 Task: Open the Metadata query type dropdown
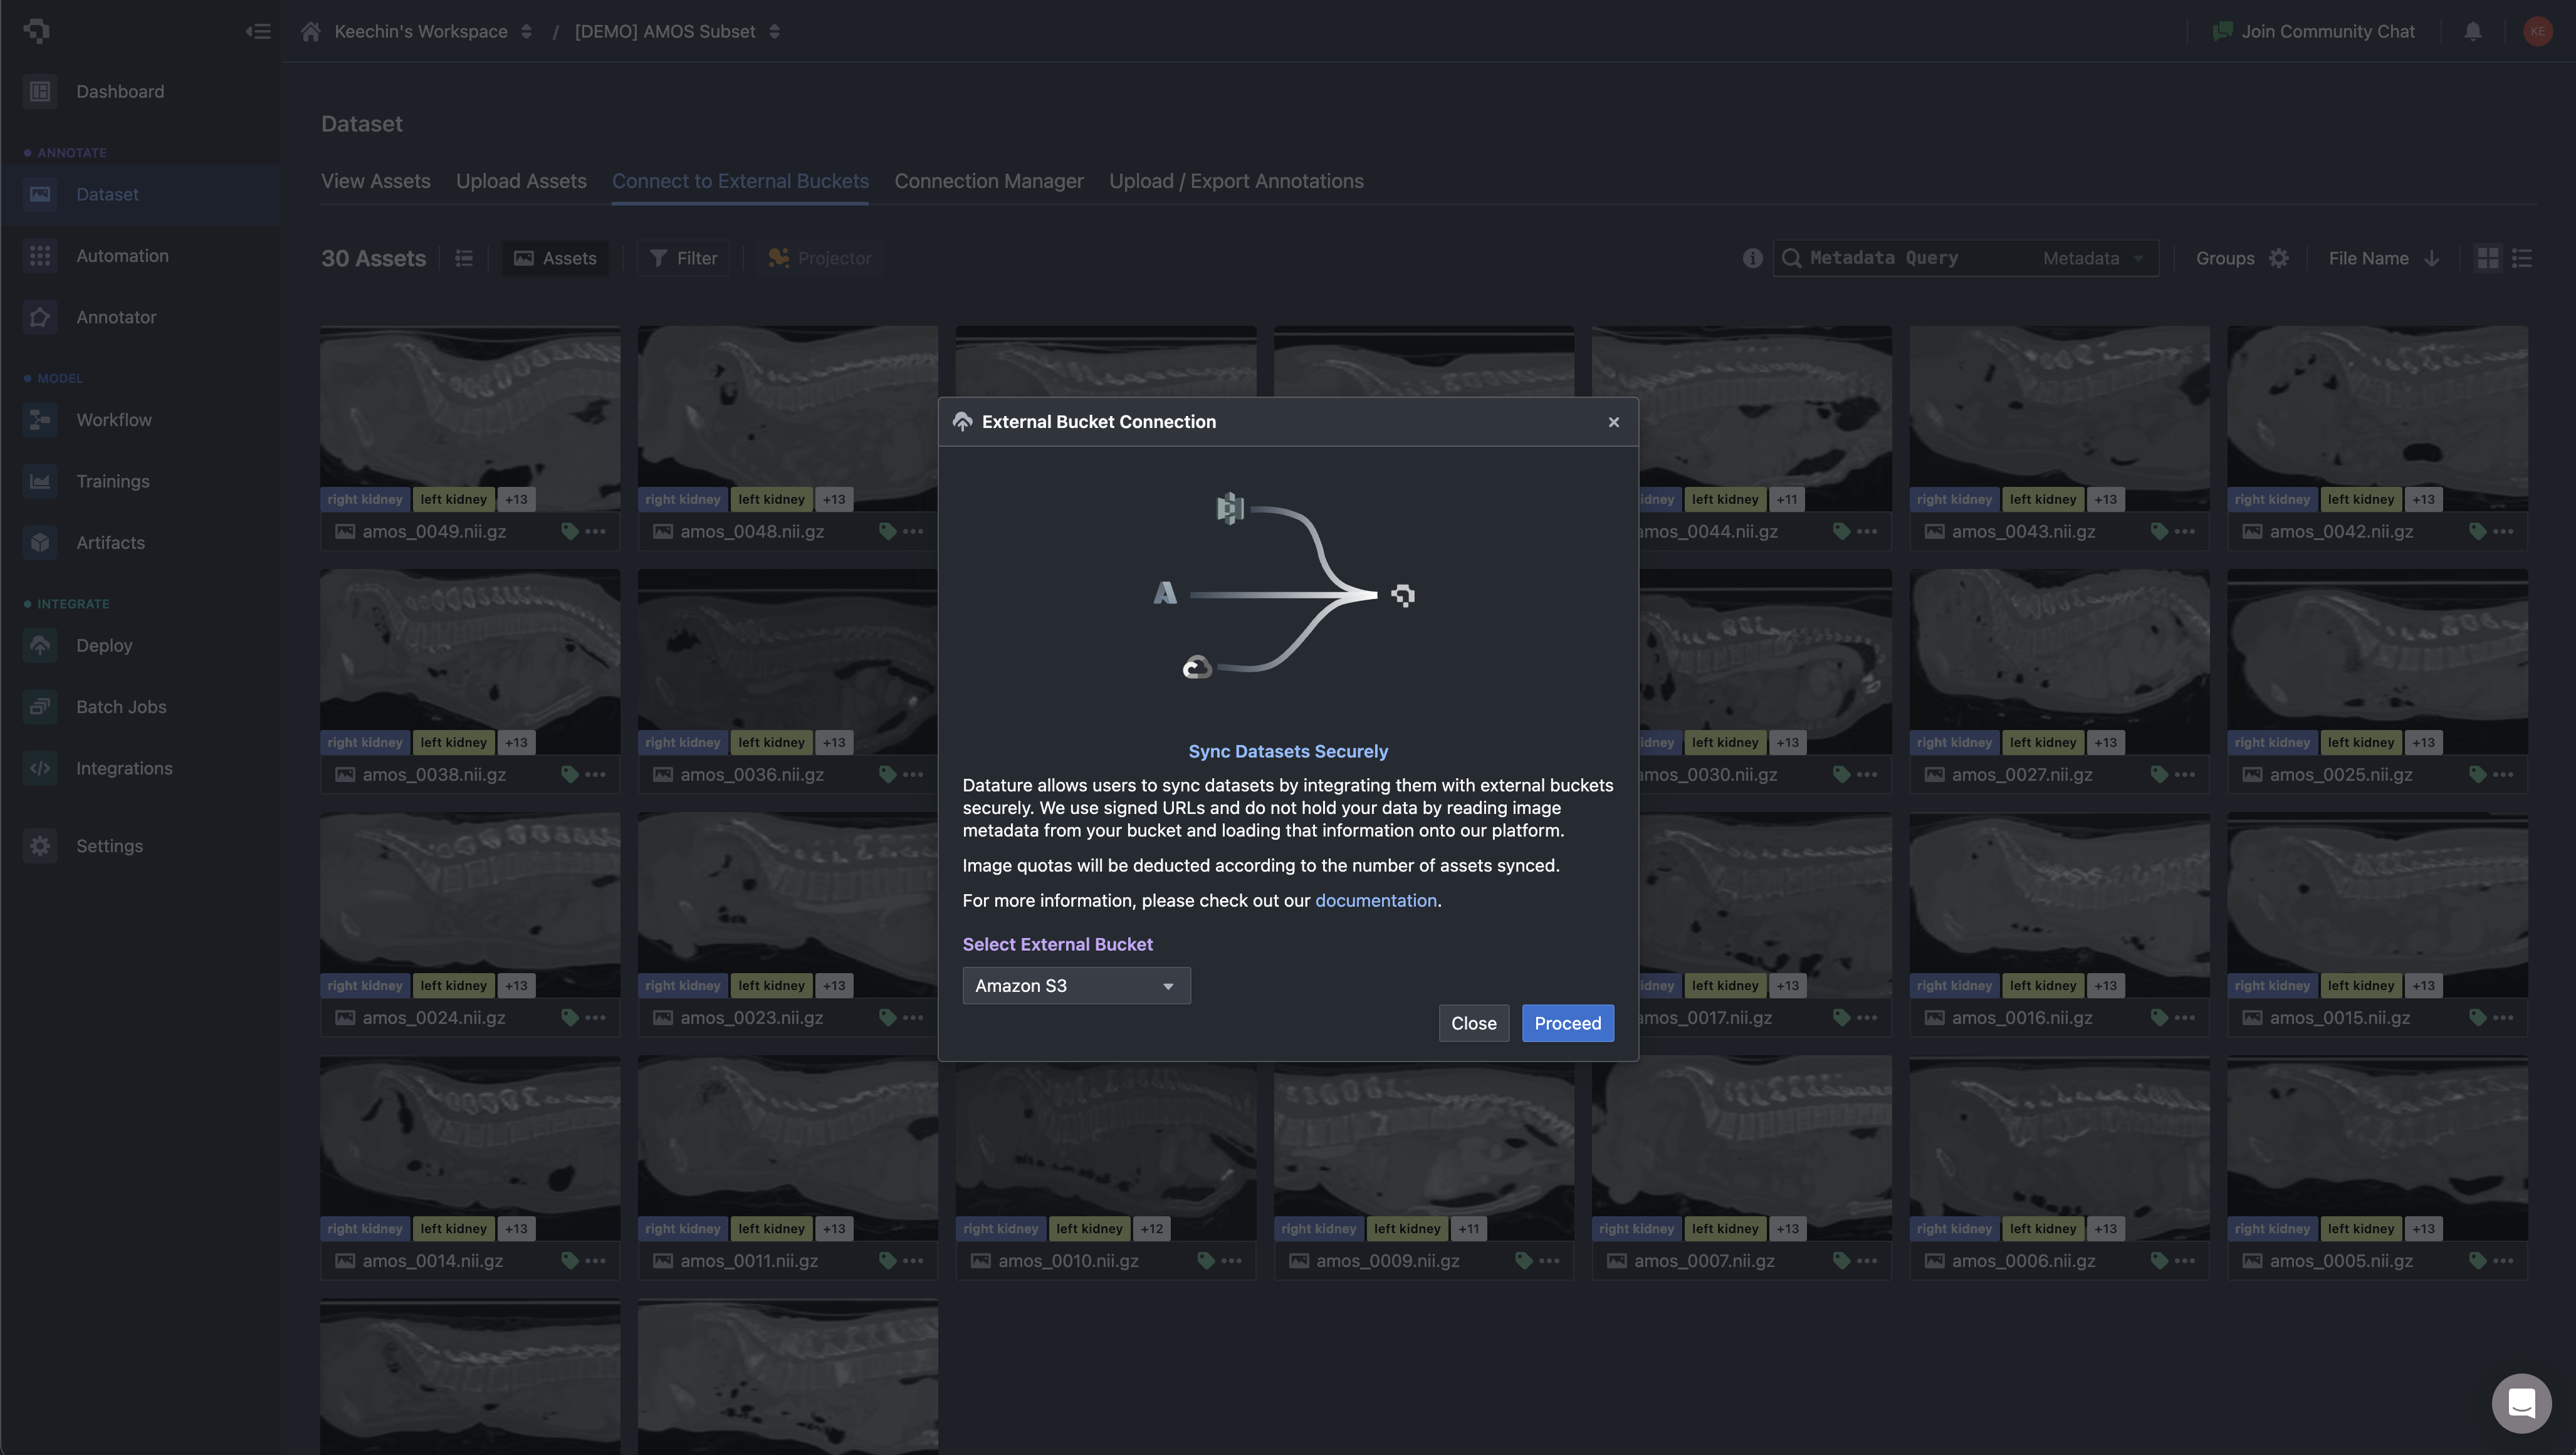coord(2093,258)
